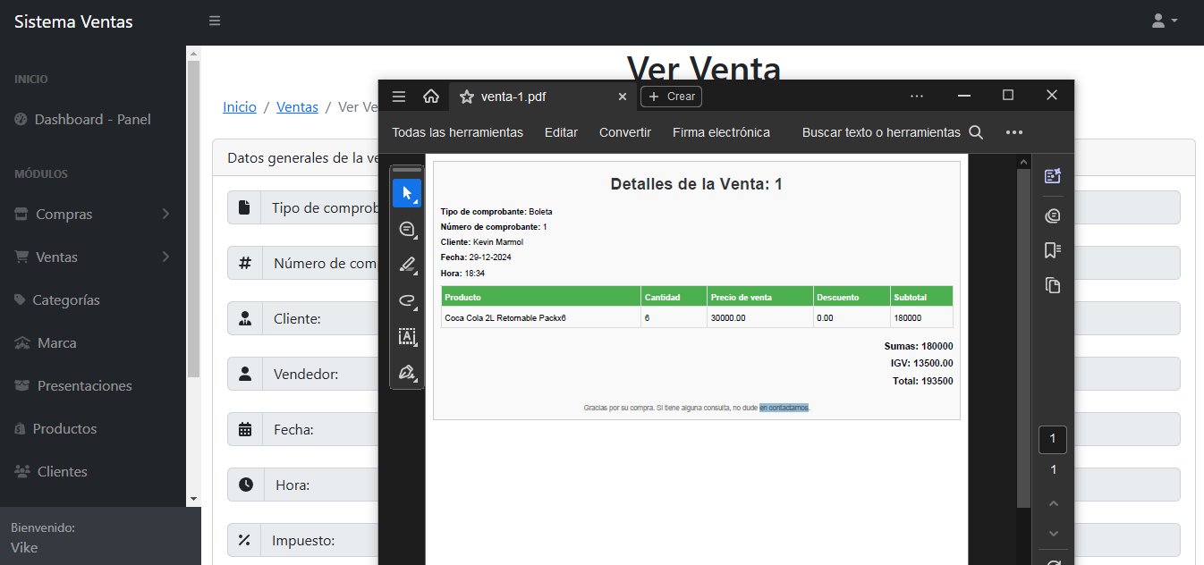Show the page thumbnails panel
Image resolution: width=1204 pixels, height=565 pixels.
[x=1053, y=285]
